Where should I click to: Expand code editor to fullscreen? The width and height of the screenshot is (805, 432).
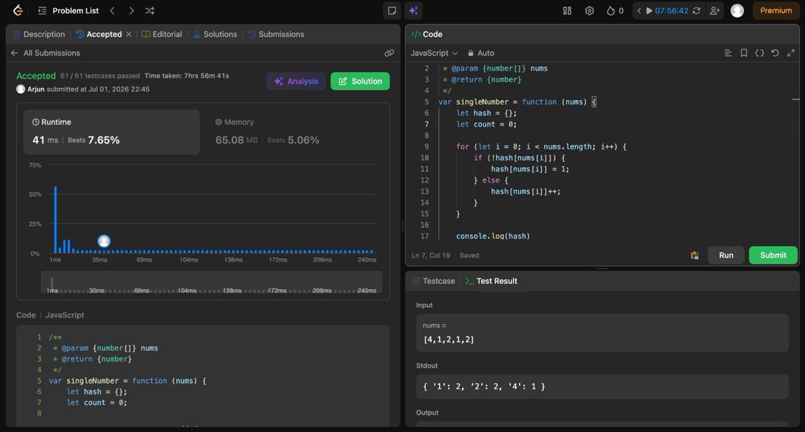point(790,53)
